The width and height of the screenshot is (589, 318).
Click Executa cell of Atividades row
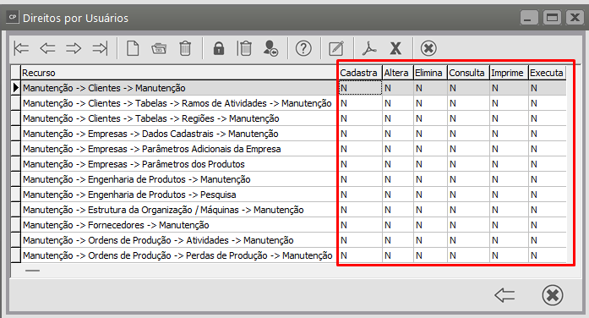[548, 240]
